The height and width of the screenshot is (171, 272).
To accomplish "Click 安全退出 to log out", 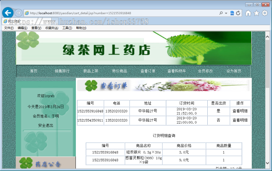I will click(46, 125).
